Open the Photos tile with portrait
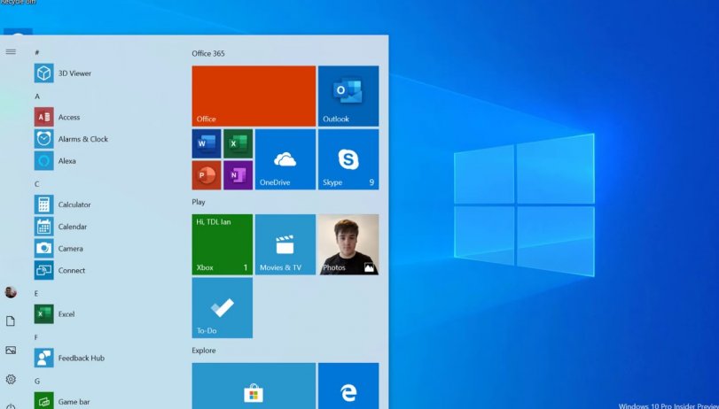 pos(348,244)
